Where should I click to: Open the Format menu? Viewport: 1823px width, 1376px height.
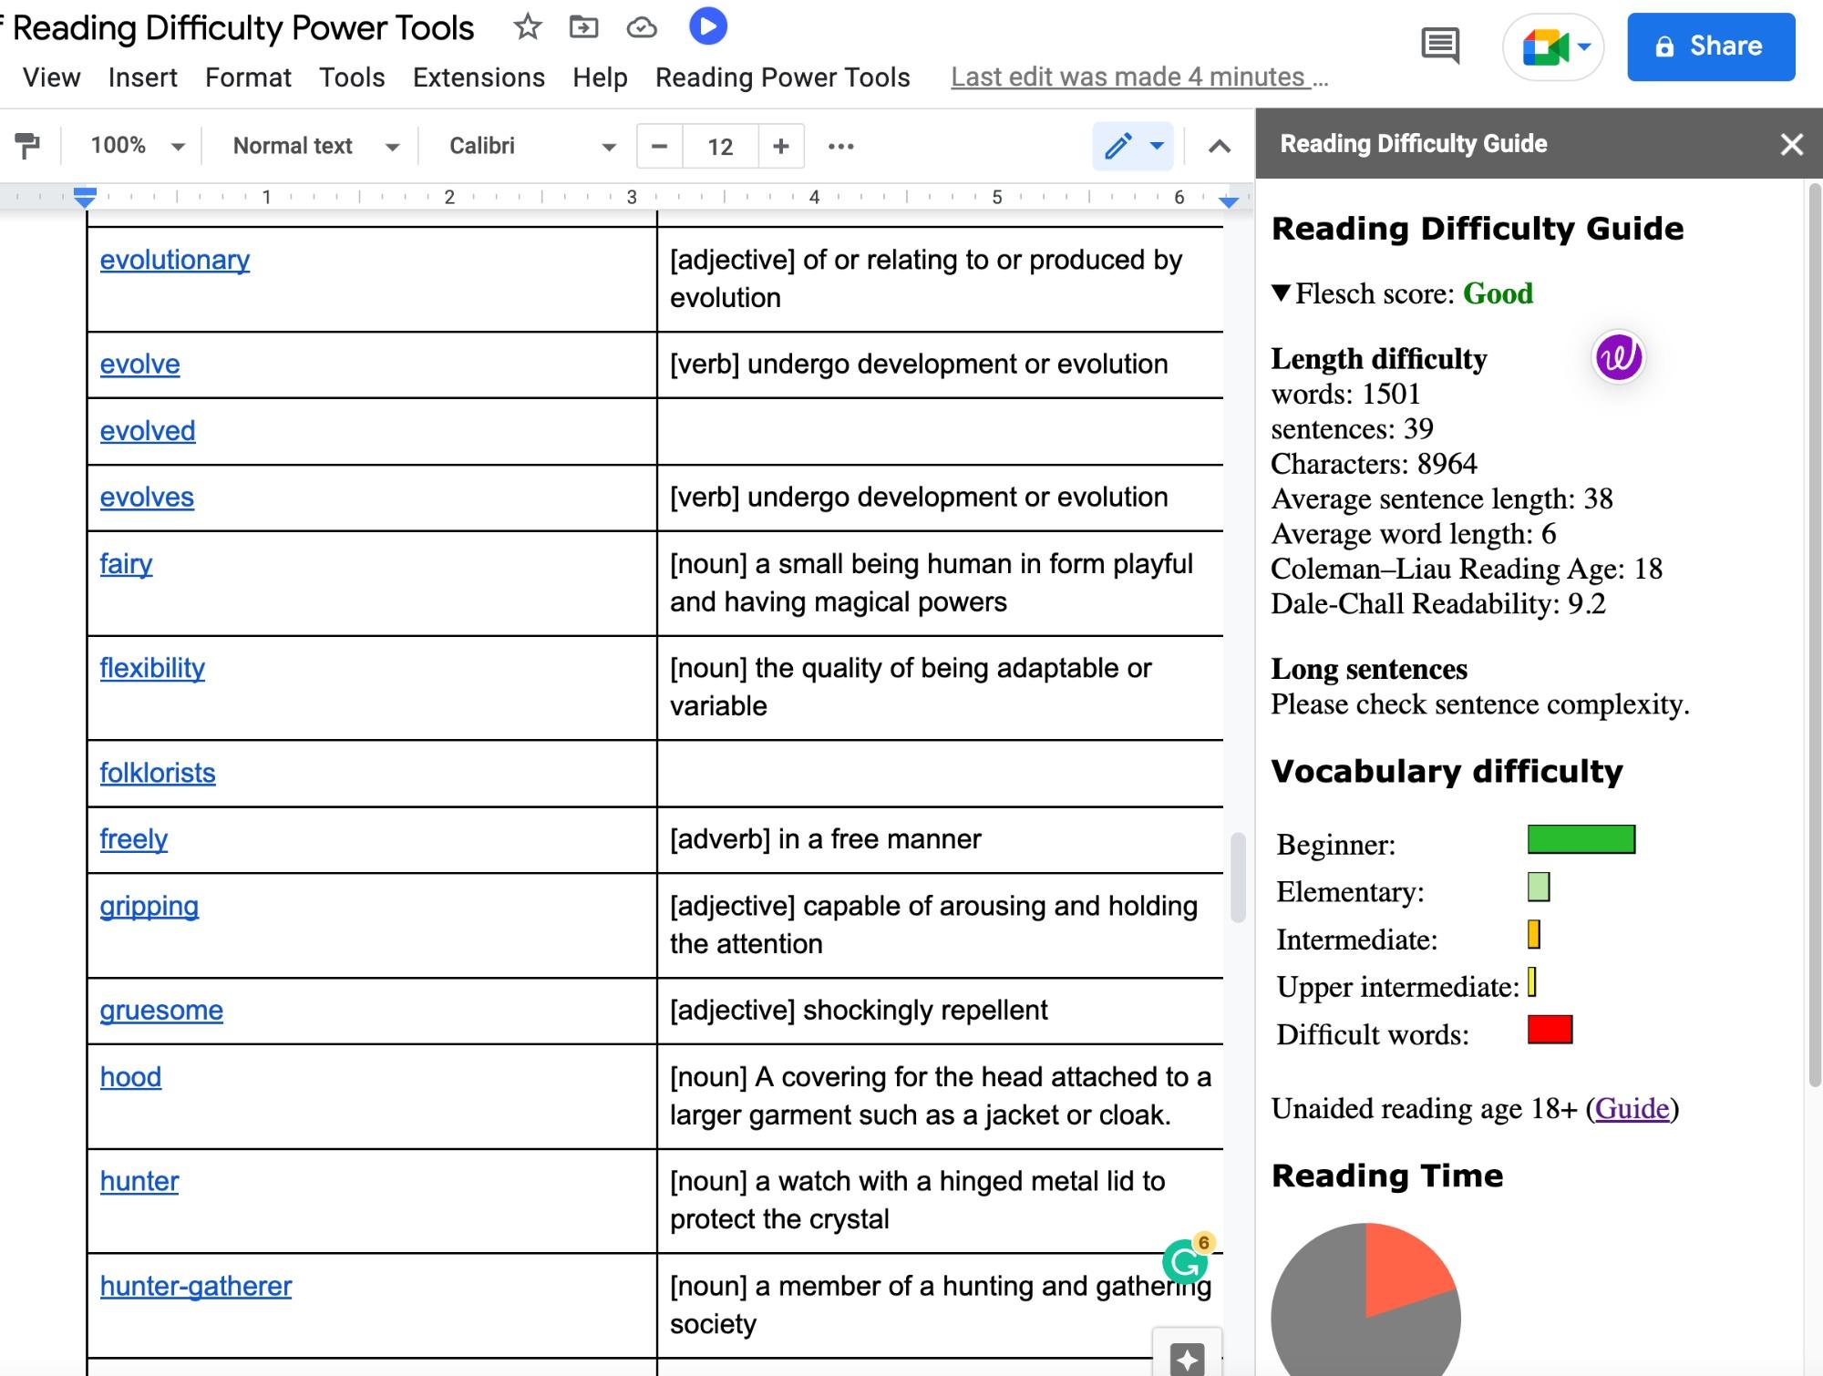tap(248, 77)
